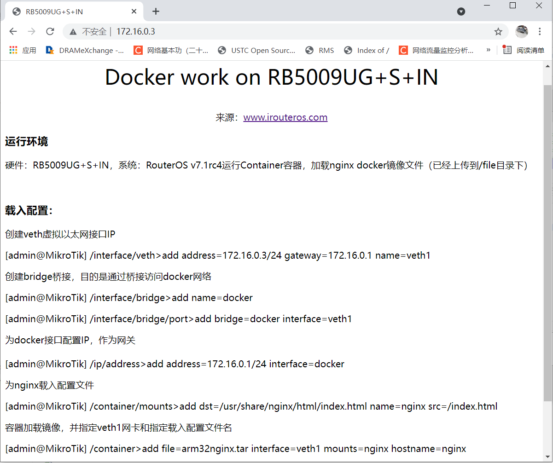The width and height of the screenshot is (553, 463).
Task: Open the reading list panel
Action: click(x=524, y=50)
